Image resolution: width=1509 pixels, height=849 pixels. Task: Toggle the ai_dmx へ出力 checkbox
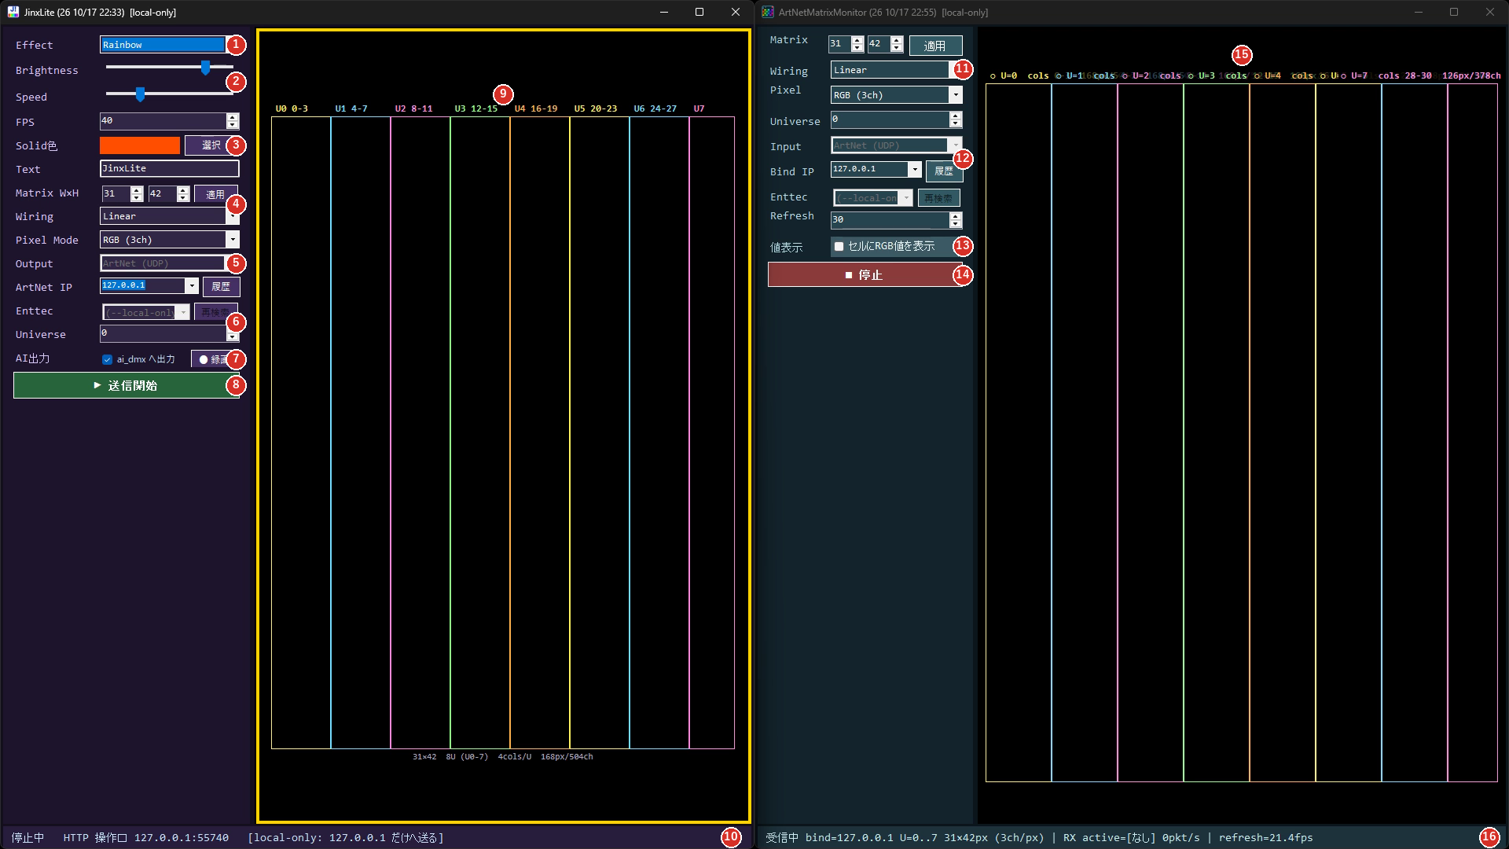[108, 359]
